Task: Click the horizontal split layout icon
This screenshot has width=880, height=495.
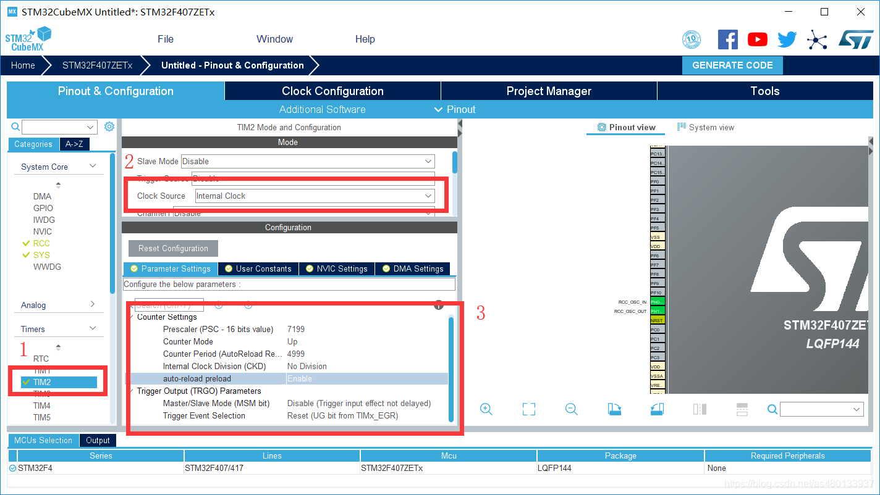Action: pyautogui.click(x=742, y=409)
